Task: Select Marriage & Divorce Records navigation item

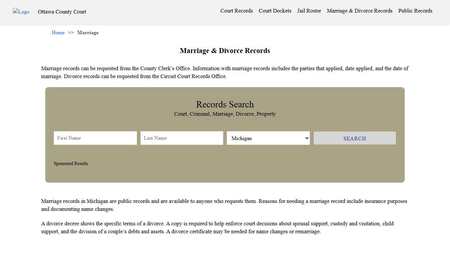Action: (x=359, y=11)
